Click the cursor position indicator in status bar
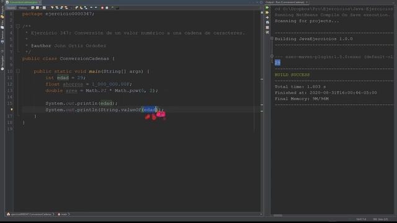The image size is (397, 223). (361, 219)
